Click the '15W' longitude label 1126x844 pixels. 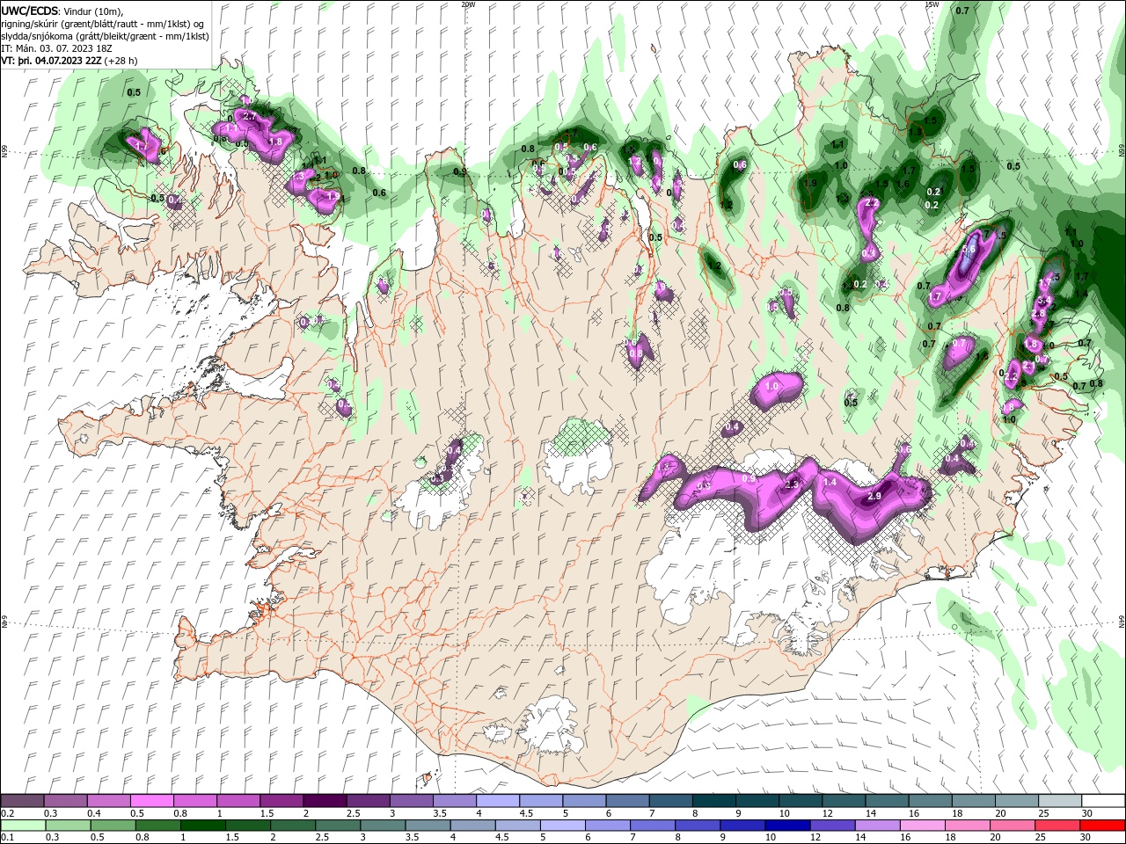(932, 4)
